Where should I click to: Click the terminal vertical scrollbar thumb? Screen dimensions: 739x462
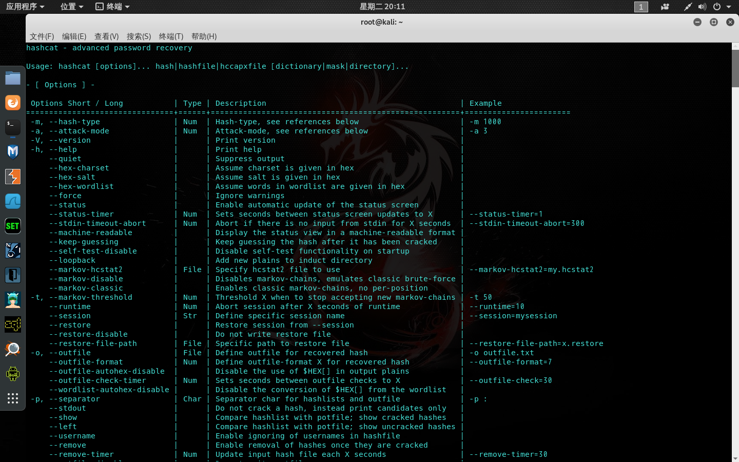735,68
